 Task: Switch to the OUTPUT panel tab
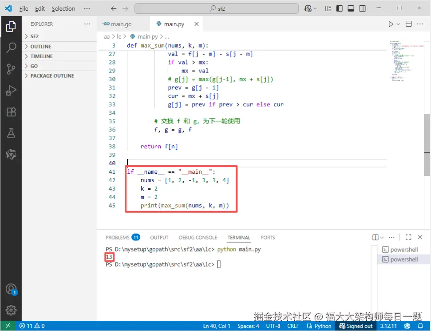coord(159,237)
